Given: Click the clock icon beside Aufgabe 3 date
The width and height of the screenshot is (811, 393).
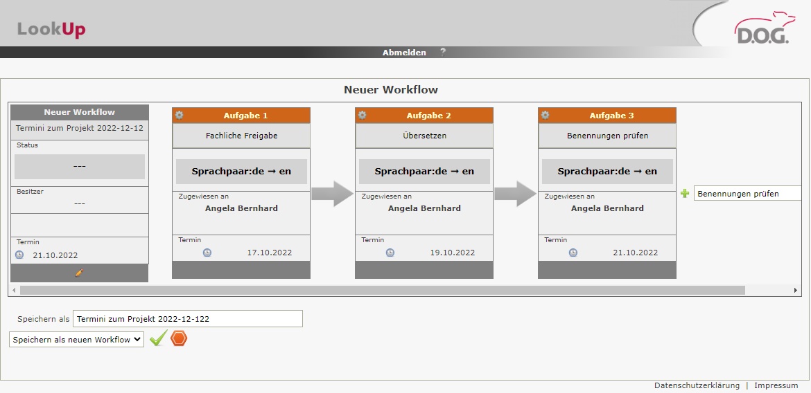Looking at the screenshot, I should pyautogui.click(x=573, y=253).
